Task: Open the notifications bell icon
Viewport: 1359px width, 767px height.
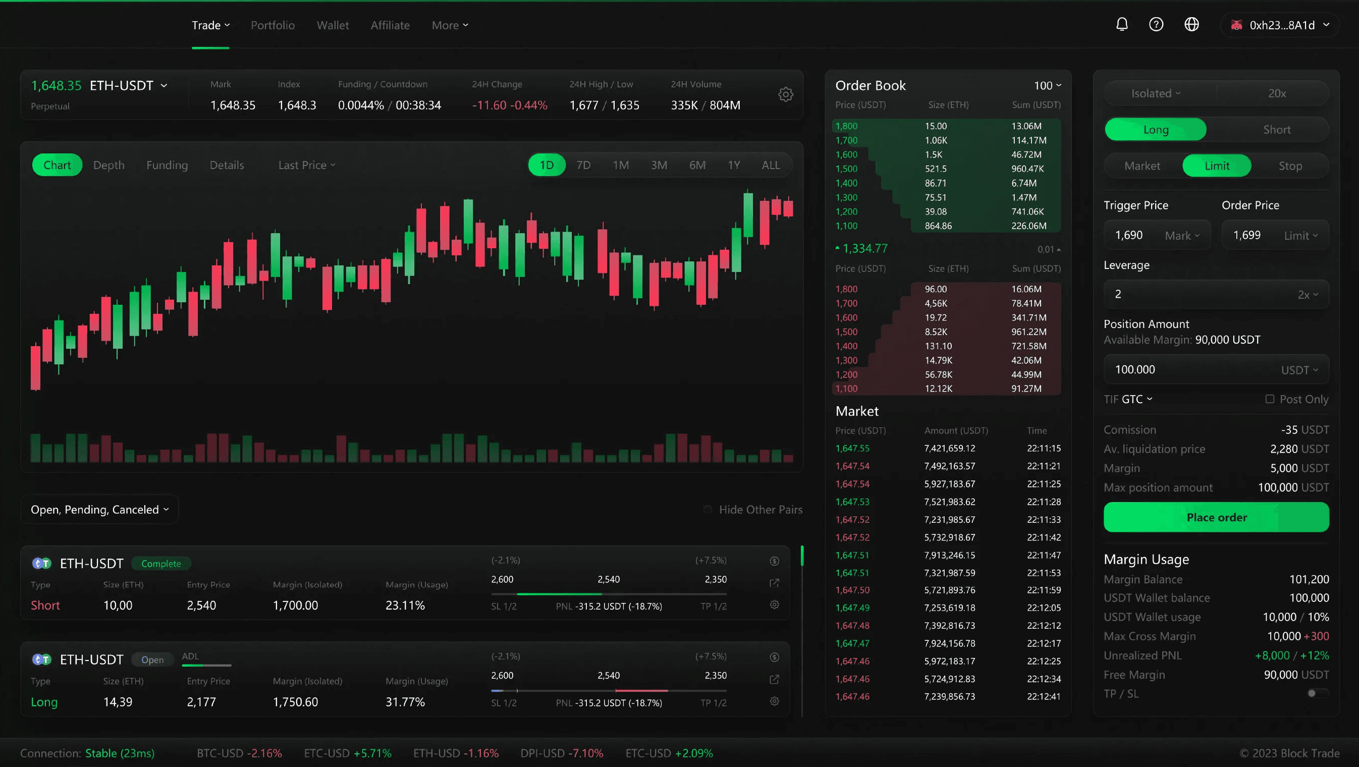Action: point(1122,25)
